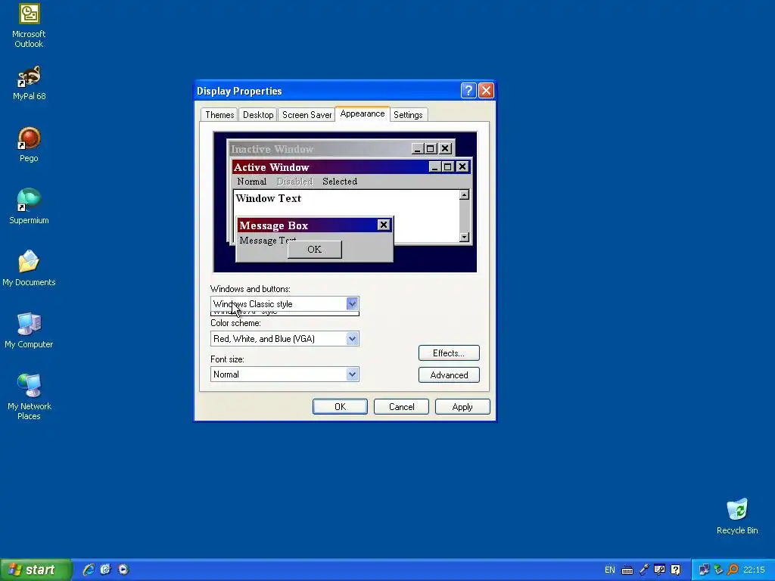Select the My Network Places icon
Viewport: 775px width, 581px height.
point(29,397)
